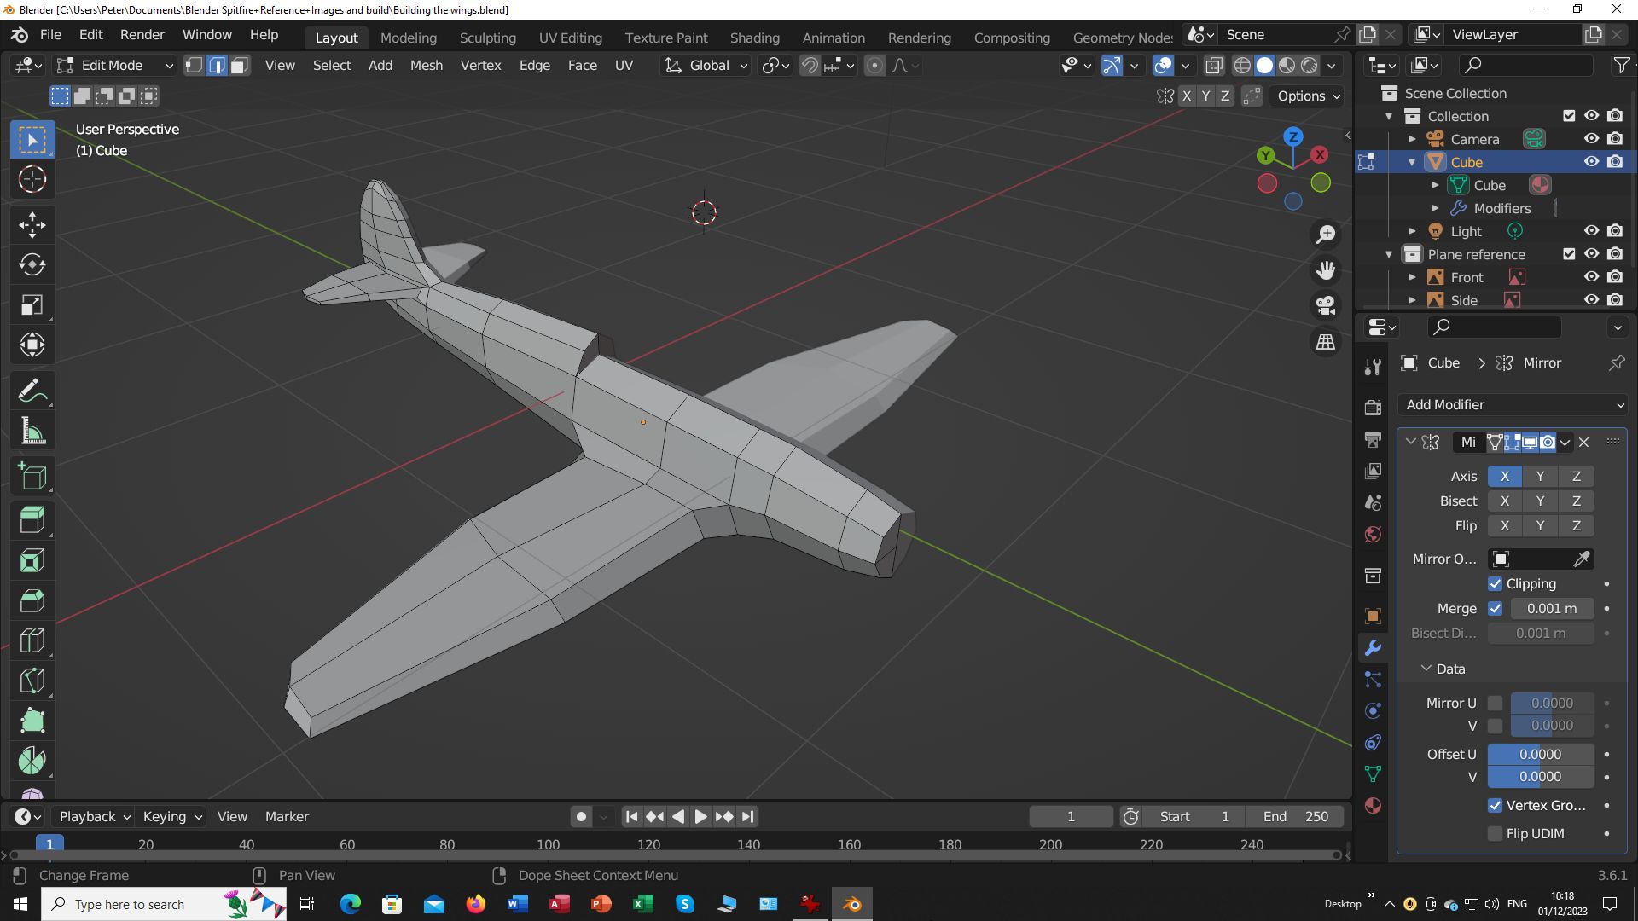Viewport: 1638px width, 921px height.
Task: Enable Y axis in Mirror modifier
Action: [x=1540, y=477]
